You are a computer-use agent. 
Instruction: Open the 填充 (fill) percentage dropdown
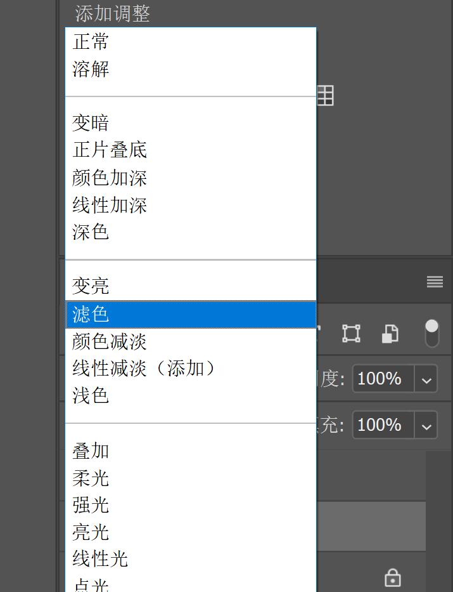pyautogui.click(x=426, y=425)
